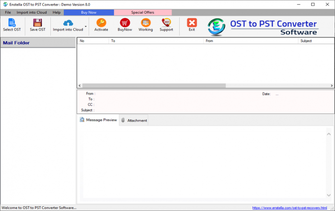The width and height of the screenshot is (335, 211).
Task: Minimize the Enstella converter window
Action: (x=299, y=5)
